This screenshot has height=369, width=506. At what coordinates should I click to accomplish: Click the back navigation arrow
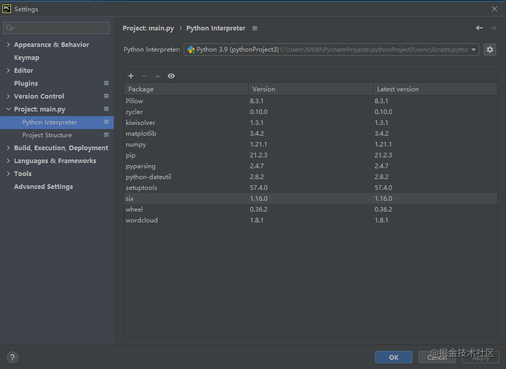click(x=479, y=28)
